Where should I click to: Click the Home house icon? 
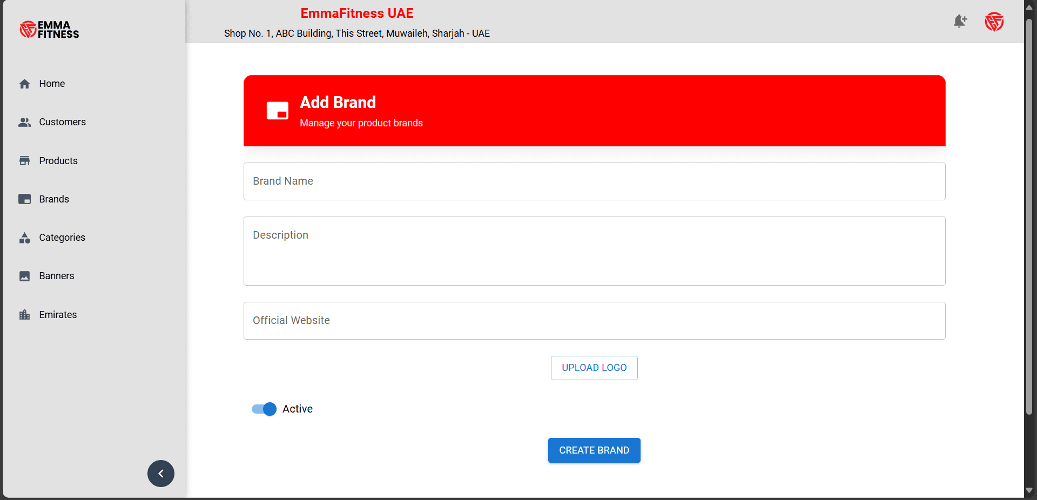coord(24,84)
